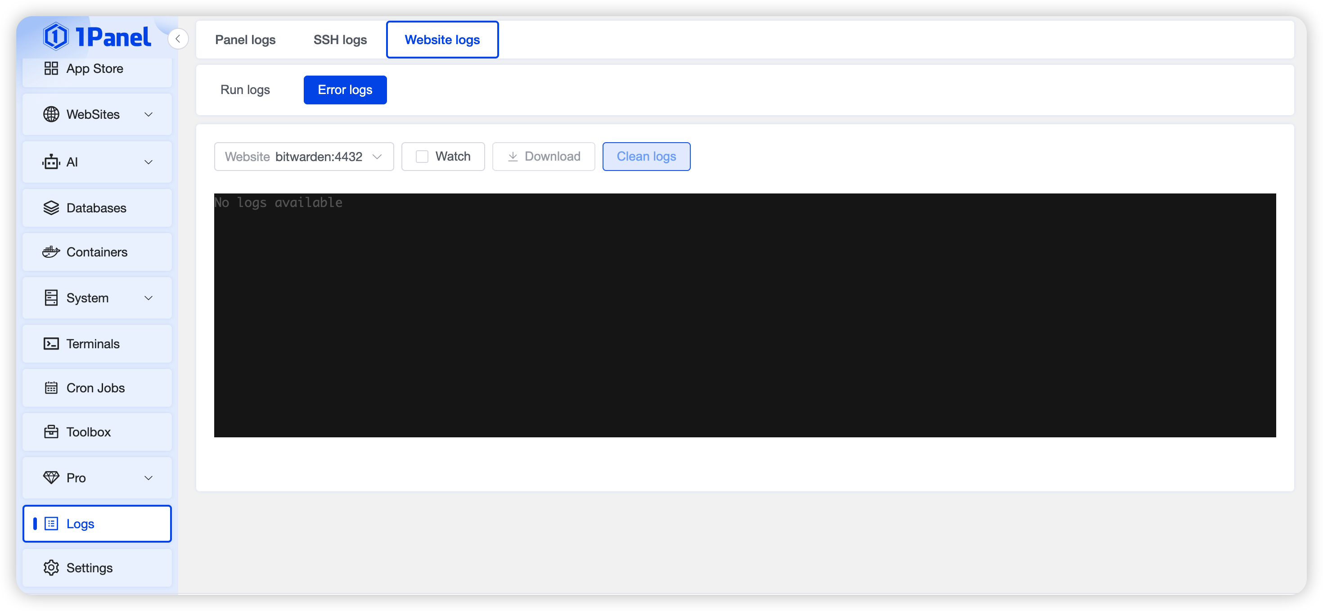This screenshot has height=611, width=1323.
Task: Open App Store from sidebar icon
Action: point(51,68)
